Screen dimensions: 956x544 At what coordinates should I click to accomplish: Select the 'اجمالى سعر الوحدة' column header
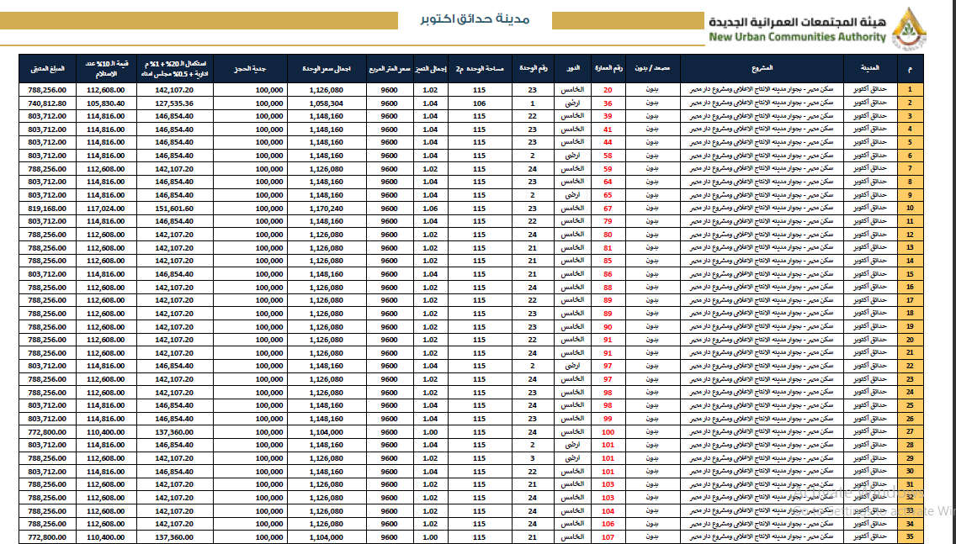pyautogui.click(x=327, y=69)
